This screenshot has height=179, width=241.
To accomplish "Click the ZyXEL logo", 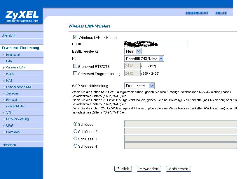I will pos(22,16).
